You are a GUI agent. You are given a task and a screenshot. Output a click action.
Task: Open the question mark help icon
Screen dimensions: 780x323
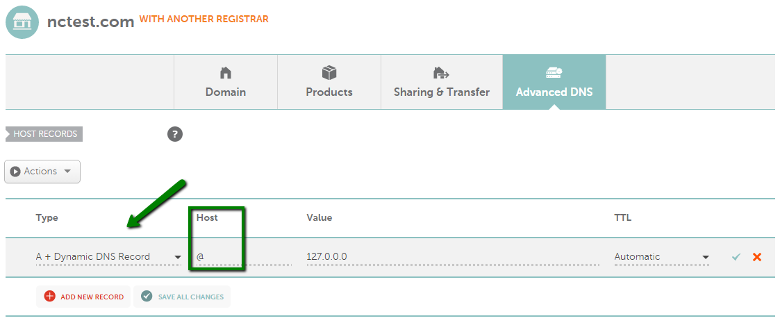[175, 134]
